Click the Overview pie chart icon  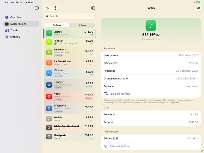(x=7, y=17)
